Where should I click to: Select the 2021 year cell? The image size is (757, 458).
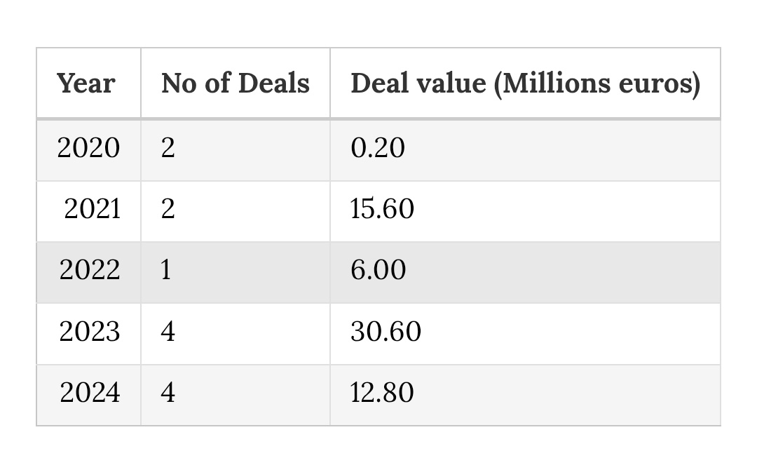89,212
